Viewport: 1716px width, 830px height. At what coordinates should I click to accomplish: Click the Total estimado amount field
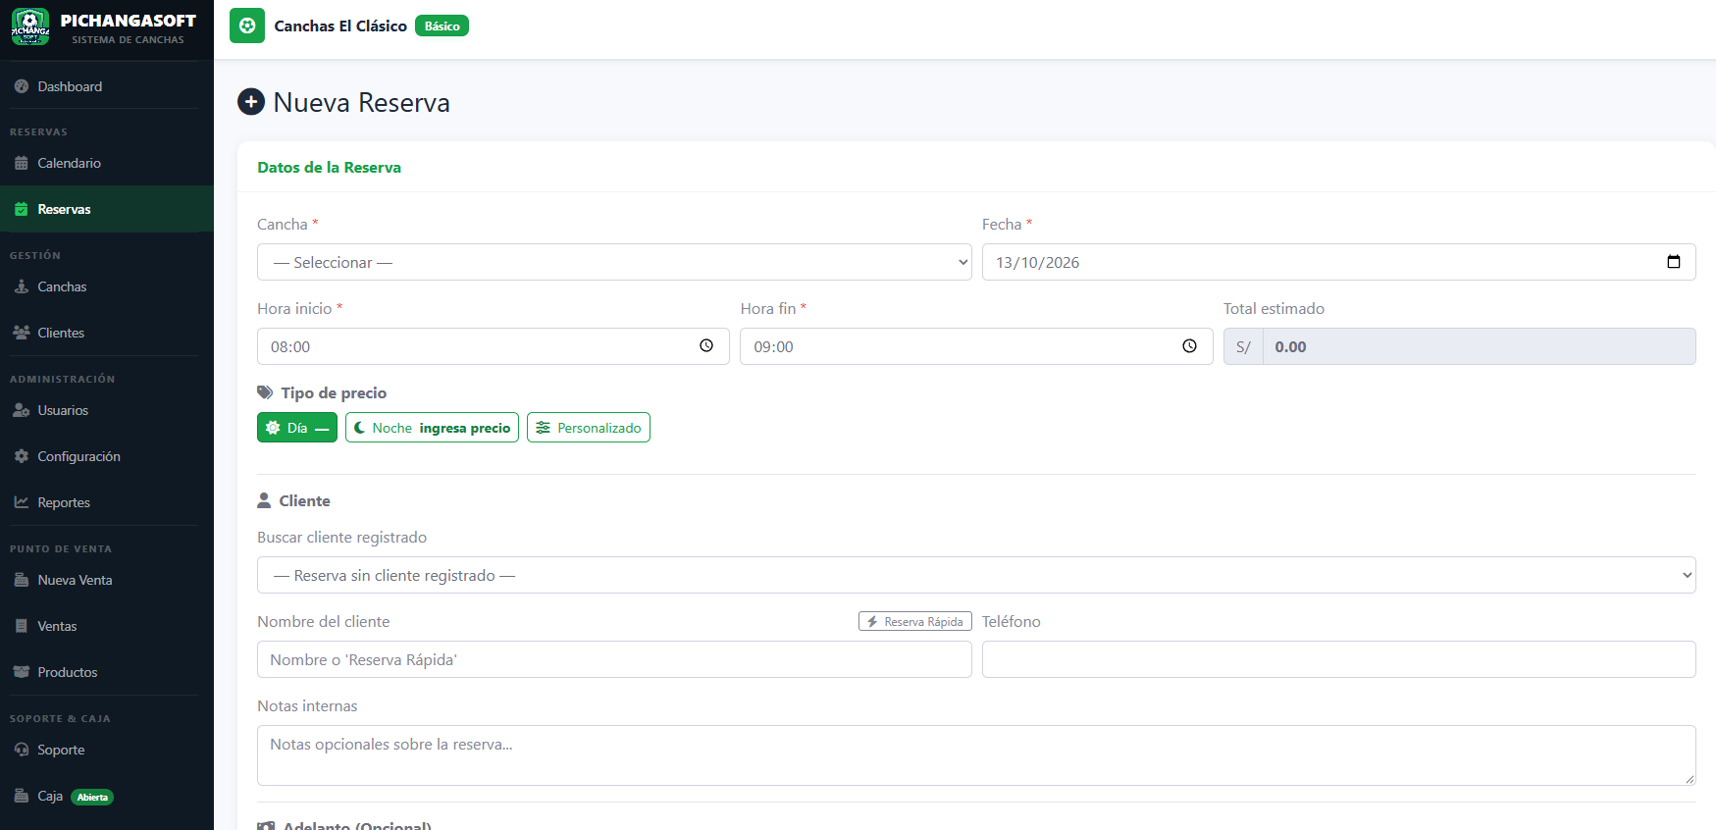point(1480,346)
